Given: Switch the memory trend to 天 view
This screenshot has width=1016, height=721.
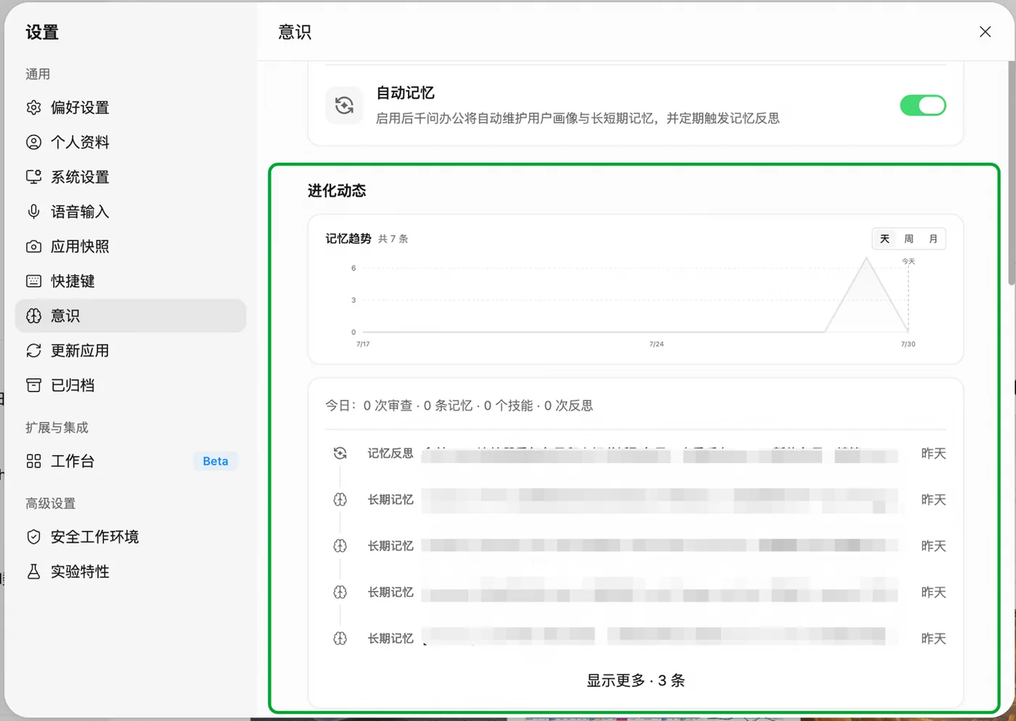Looking at the screenshot, I should 885,239.
